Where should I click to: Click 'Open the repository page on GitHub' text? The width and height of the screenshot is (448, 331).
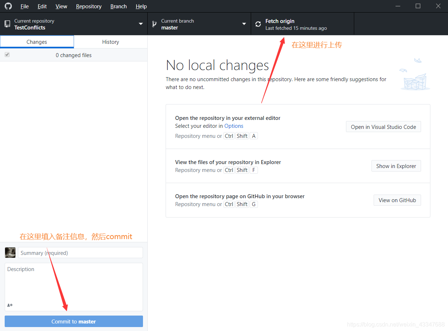click(x=240, y=196)
